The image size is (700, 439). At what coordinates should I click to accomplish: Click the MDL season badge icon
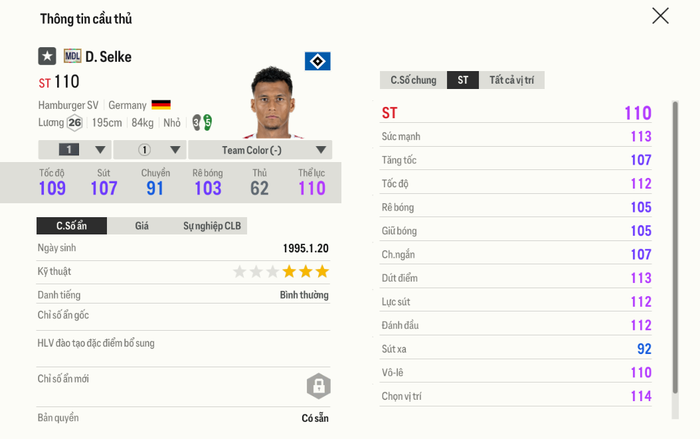click(x=72, y=56)
